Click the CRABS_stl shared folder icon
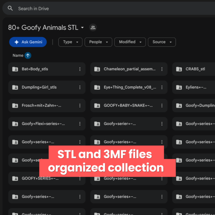This screenshot has width=215, height=215. point(179,69)
